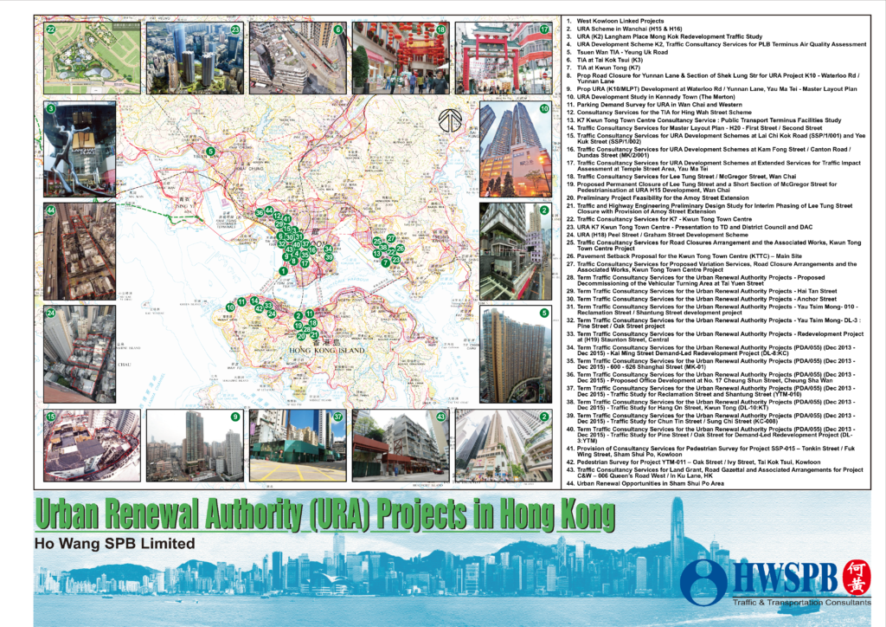The image size is (886, 627).
Task: Select green map marker 42 on Hong Kong Island
Action: (x=260, y=308)
